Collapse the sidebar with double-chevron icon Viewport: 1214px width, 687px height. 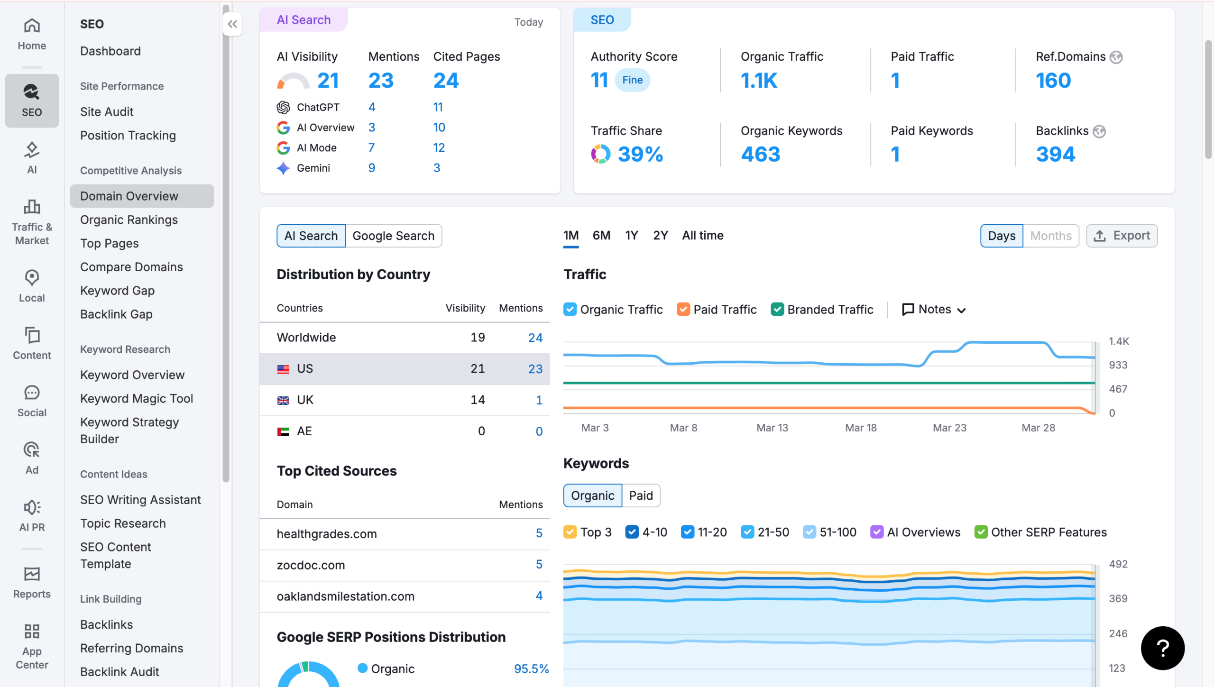click(232, 24)
